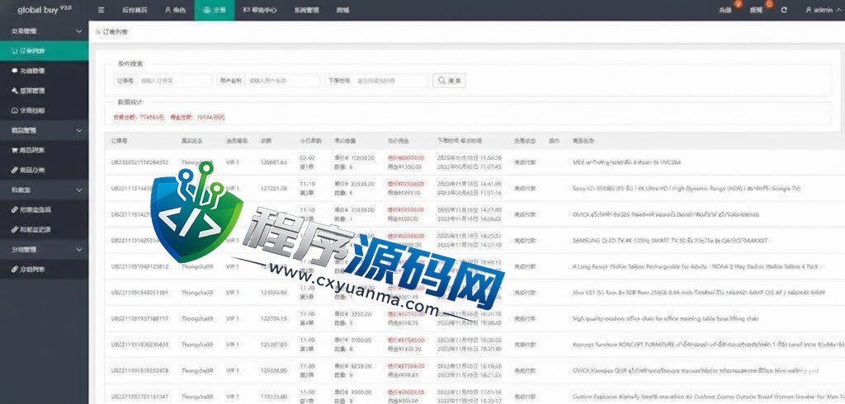Open the chat-bubble icon sidebar item

[45, 71]
